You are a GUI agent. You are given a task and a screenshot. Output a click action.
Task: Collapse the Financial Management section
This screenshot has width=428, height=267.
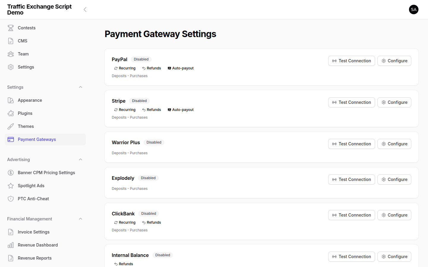pyautogui.click(x=81, y=219)
